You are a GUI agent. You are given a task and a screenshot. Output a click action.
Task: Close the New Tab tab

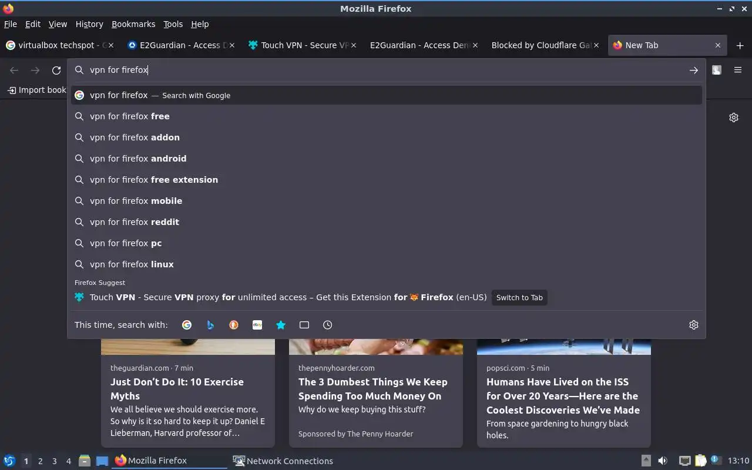click(718, 45)
